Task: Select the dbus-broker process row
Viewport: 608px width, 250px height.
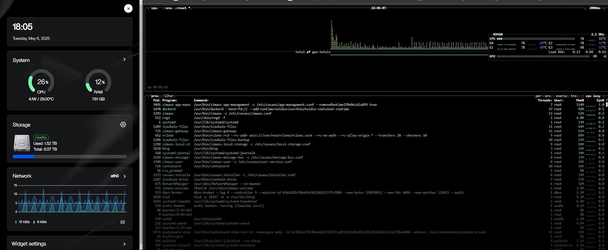Action: [x=376, y=193]
